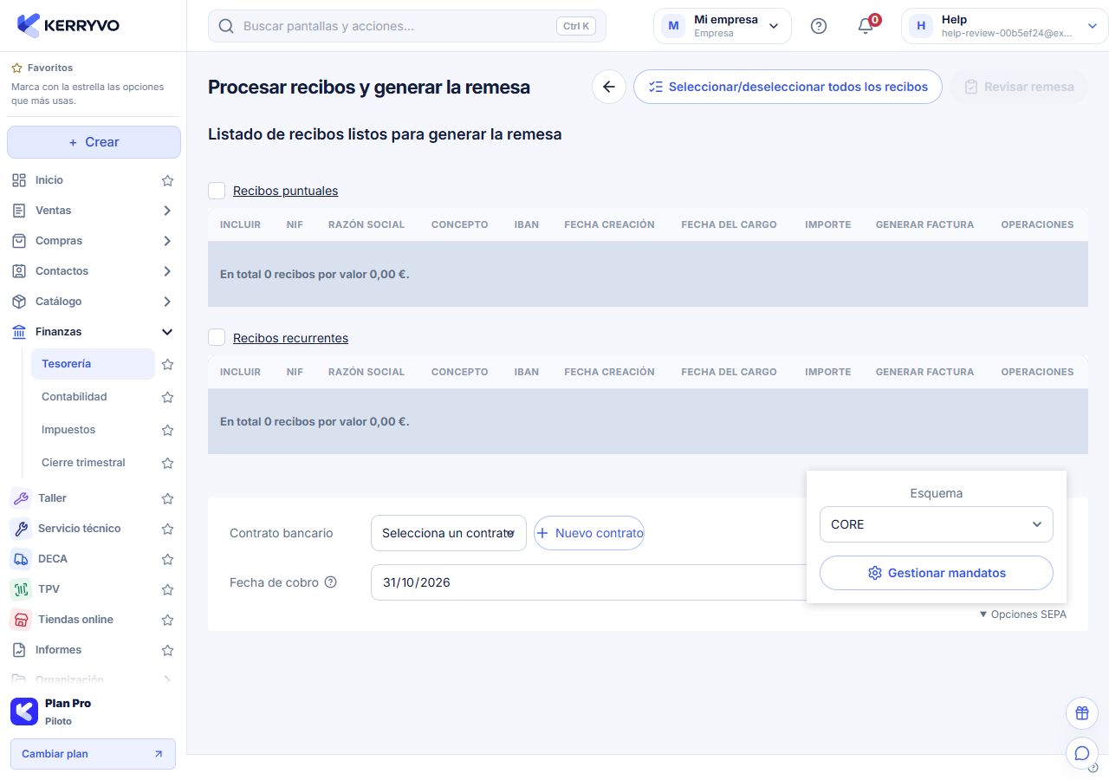The width and height of the screenshot is (1109, 780).
Task: Open the gift icon button
Action: (x=1081, y=713)
